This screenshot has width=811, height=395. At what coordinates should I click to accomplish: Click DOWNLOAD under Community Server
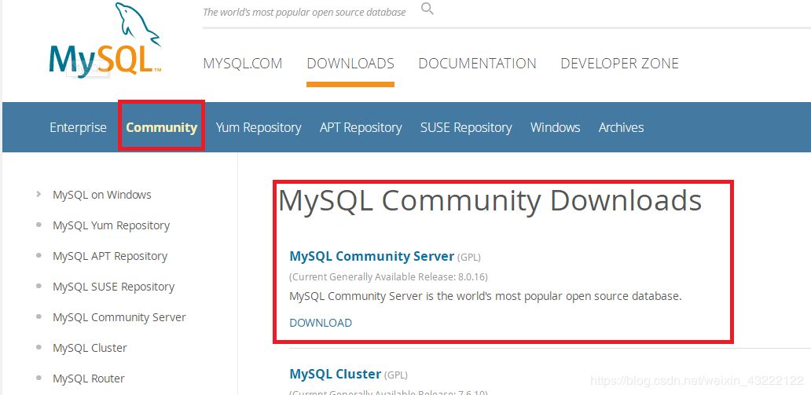click(x=321, y=323)
